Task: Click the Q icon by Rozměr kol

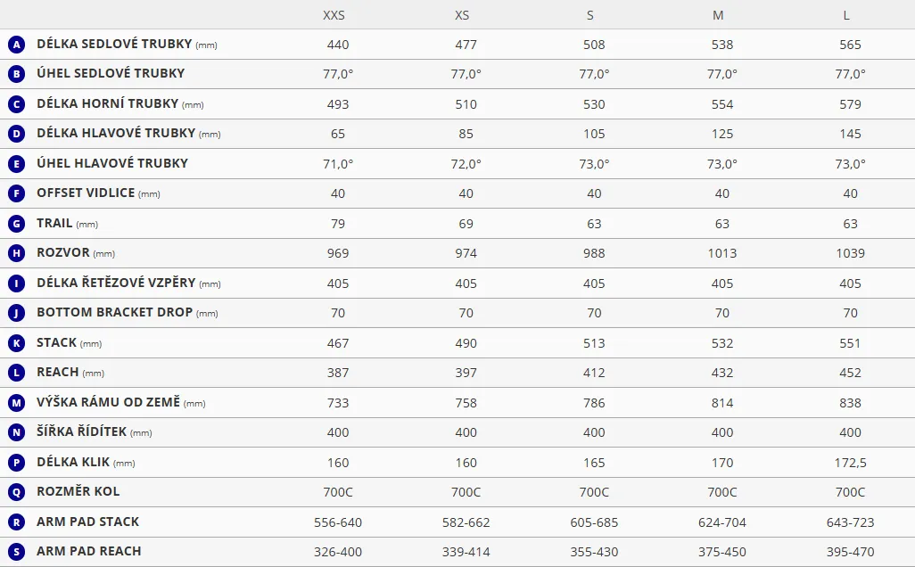Action: [16, 492]
